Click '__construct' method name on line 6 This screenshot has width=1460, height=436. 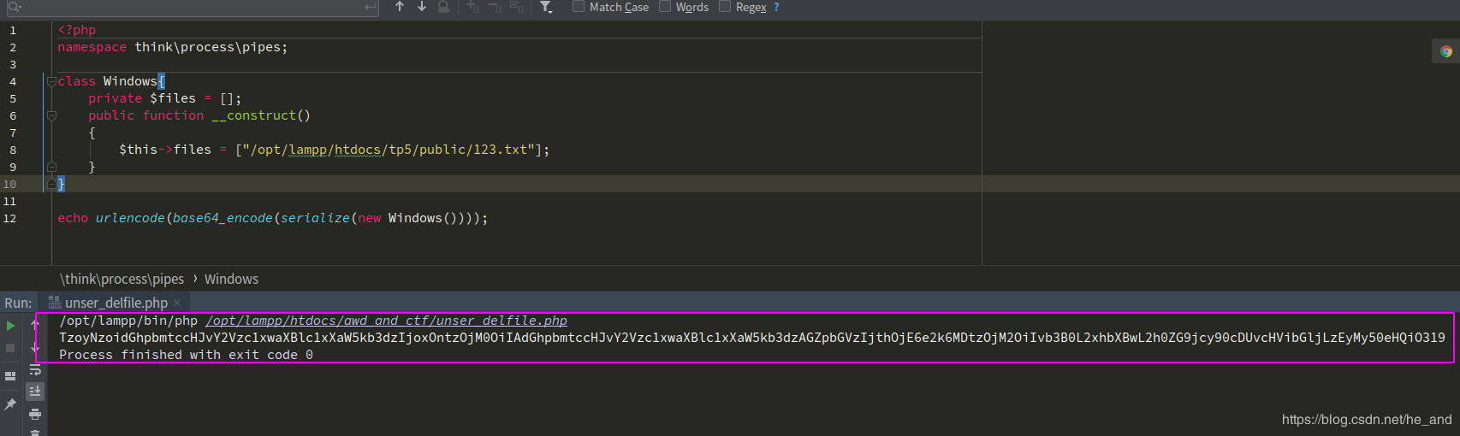253,115
